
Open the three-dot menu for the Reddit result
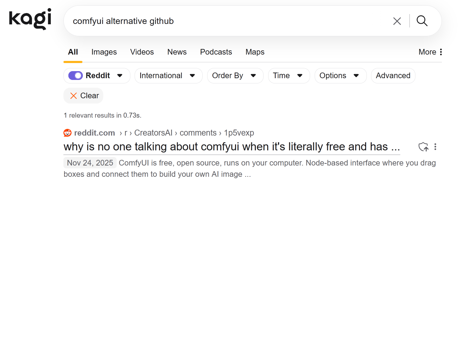tap(436, 147)
